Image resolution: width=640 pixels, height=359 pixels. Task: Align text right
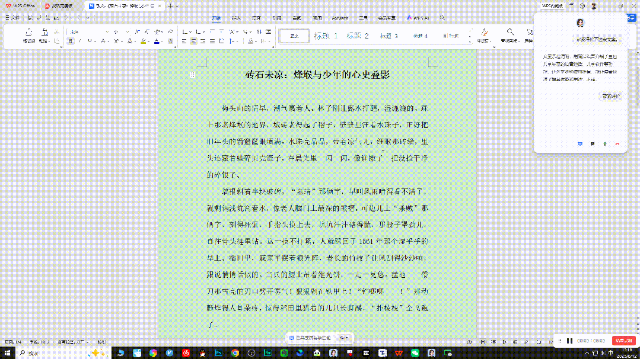203,41
